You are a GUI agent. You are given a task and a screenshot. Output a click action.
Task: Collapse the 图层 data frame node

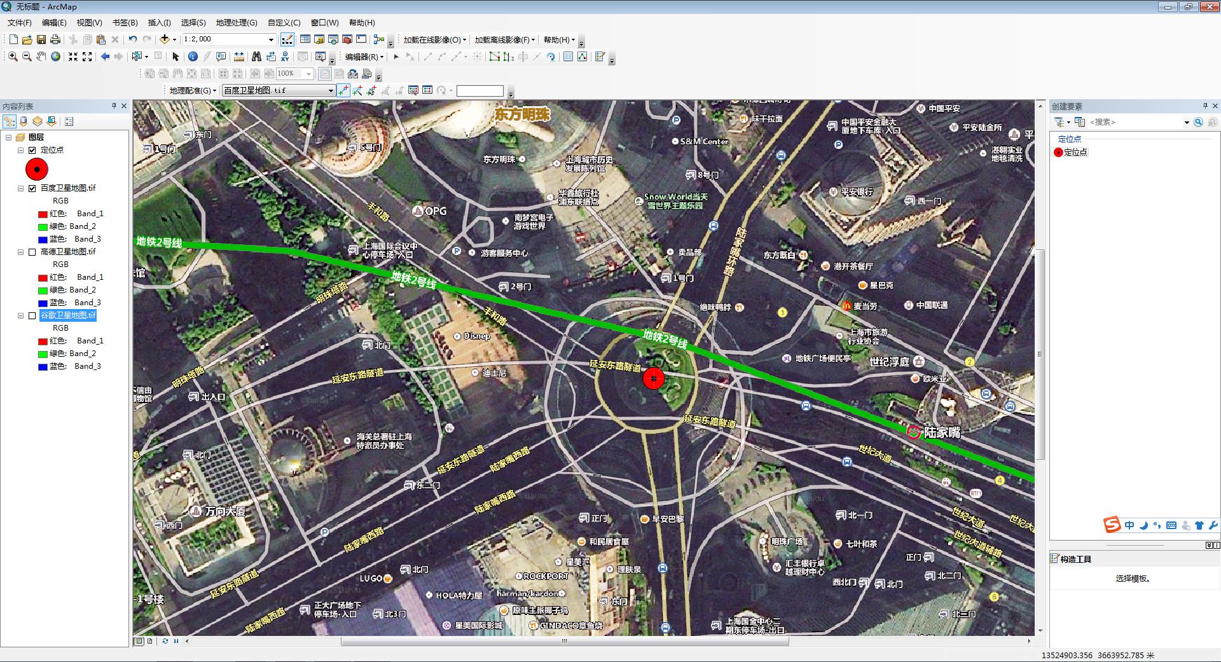[x=9, y=137]
